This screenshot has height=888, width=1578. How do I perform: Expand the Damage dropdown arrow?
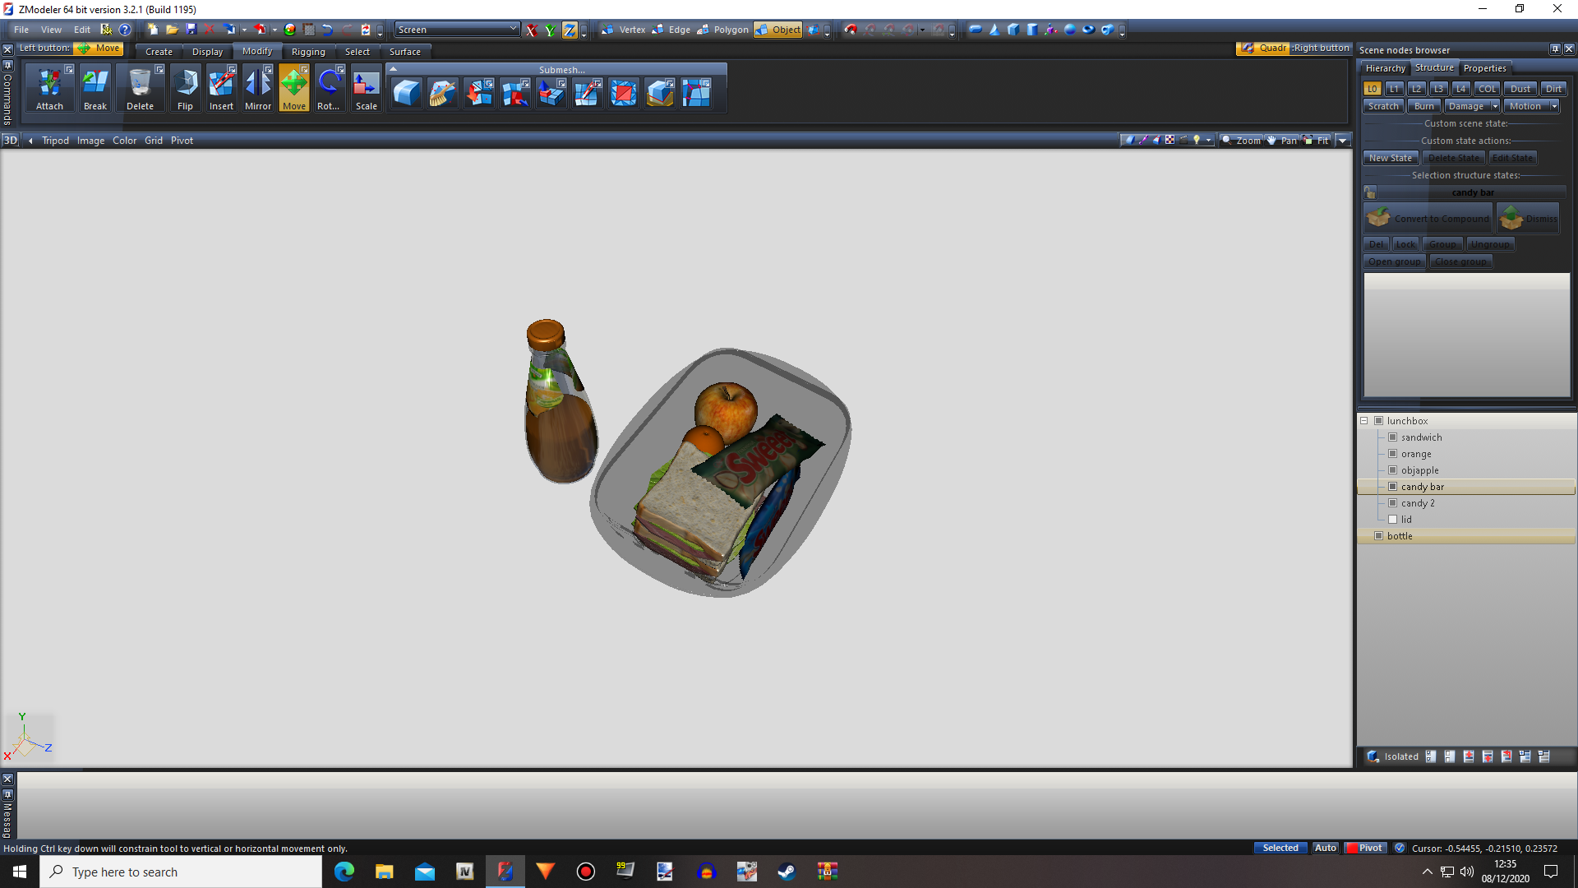(x=1495, y=106)
